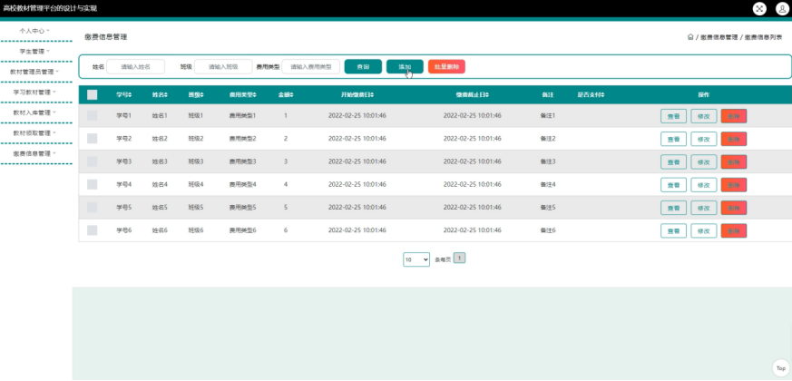View details of 学号6 row
This screenshot has width=792, height=381.
(673, 231)
